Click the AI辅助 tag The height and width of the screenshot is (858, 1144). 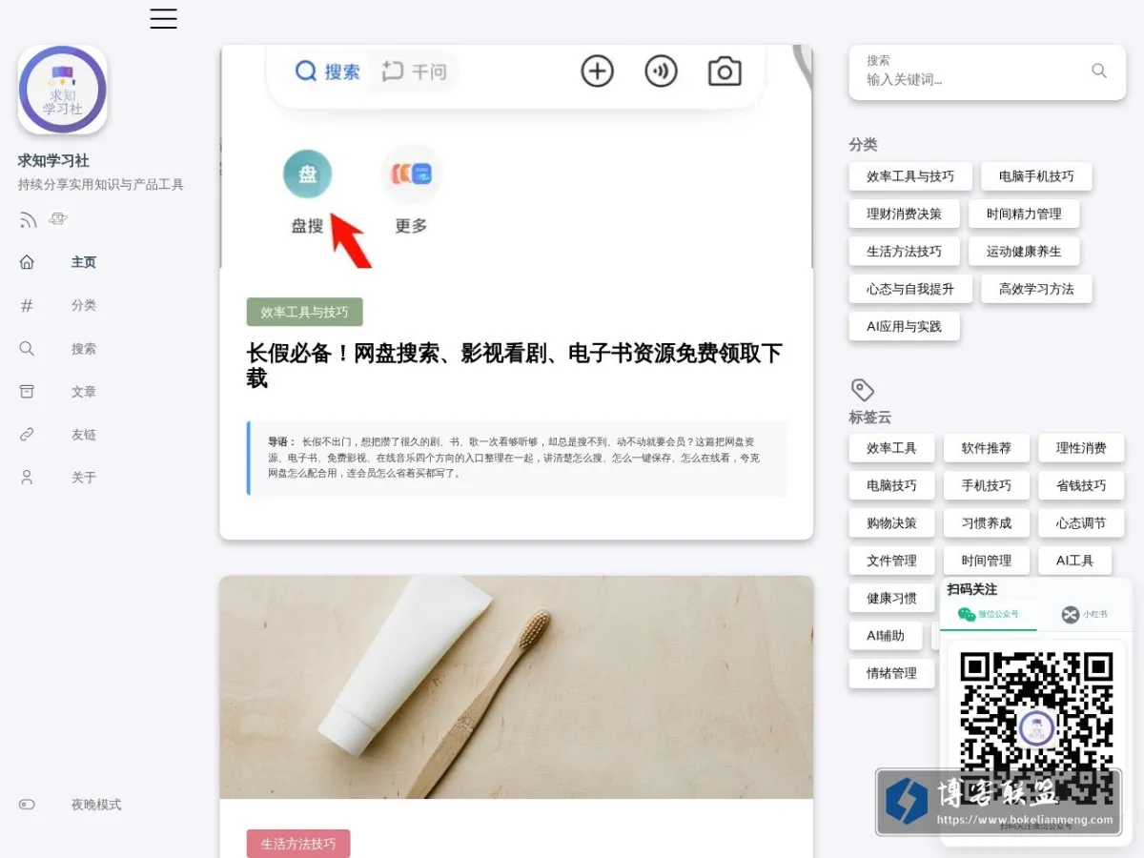pos(885,636)
